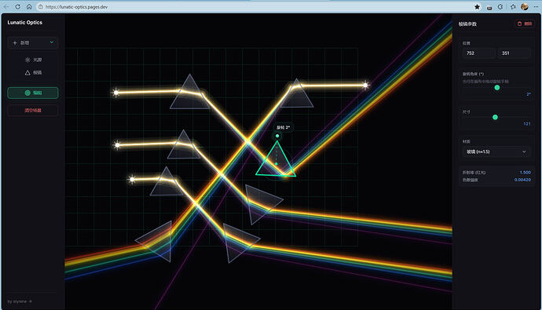Toggle the green edit mode button

pos(33,93)
